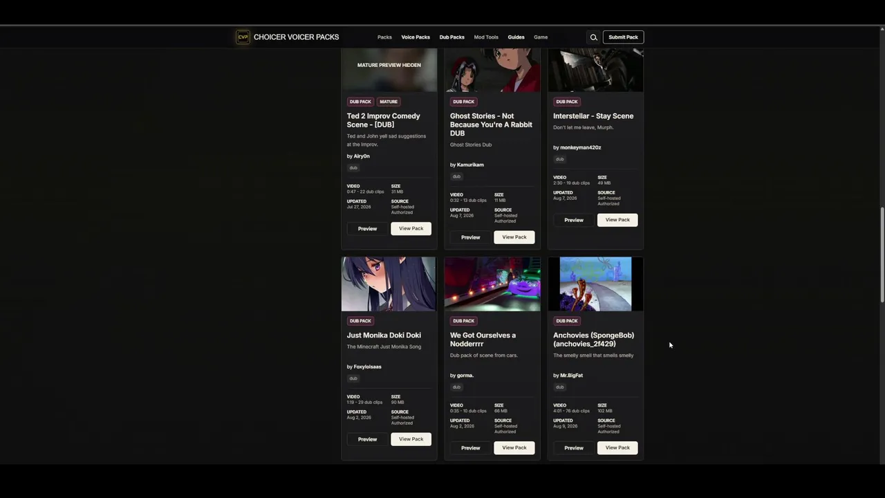Image resolution: width=885 pixels, height=498 pixels.
Task: Click the Cars scene thumbnail
Action: 492,284
